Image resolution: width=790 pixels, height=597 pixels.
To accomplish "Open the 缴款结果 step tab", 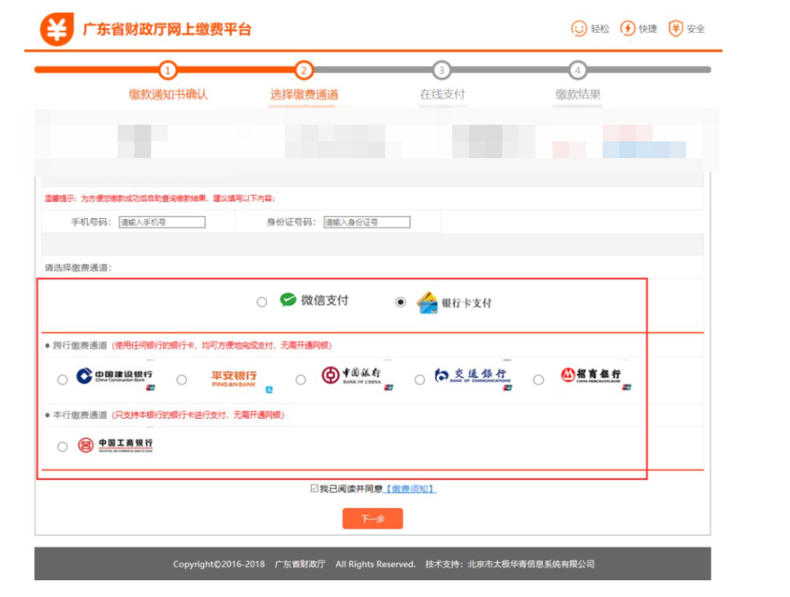I will [x=578, y=94].
